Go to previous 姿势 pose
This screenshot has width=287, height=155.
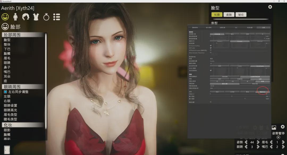(x=246, y=142)
